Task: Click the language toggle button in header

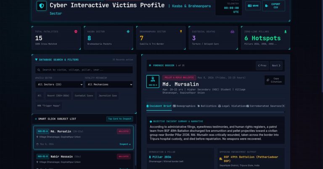Action: click(x=253, y=6)
